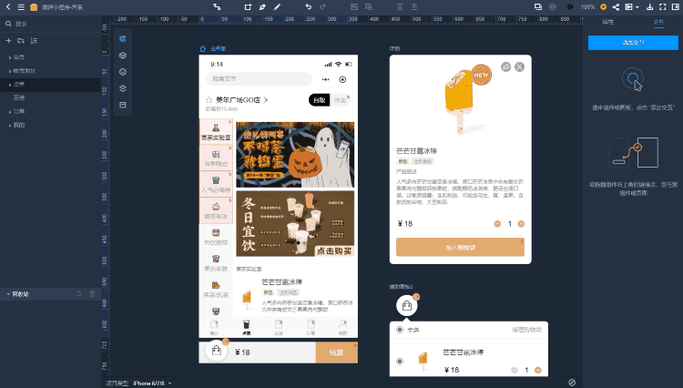Click the orange 加入购物袋 button
The image size is (683, 388).
point(460,248)
